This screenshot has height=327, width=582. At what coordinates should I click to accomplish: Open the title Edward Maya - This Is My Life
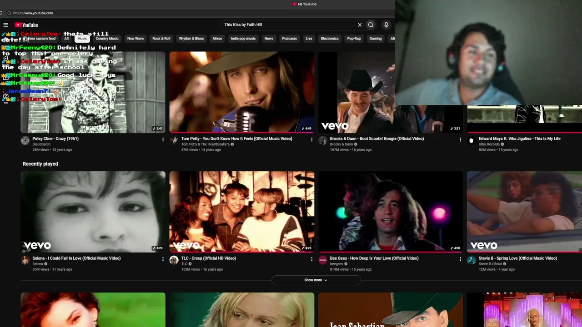click(x=520, y=139)
